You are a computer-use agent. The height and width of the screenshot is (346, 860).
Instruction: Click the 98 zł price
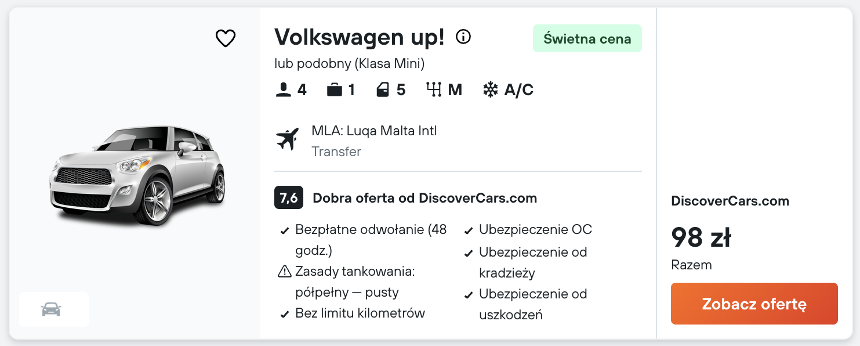tap(701, 236)
